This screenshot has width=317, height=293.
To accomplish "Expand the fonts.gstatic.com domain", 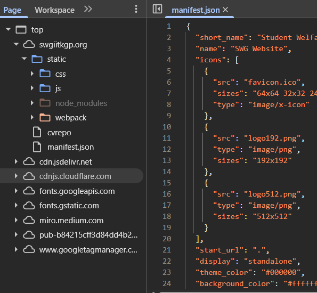I will click(x=16, y=206).
